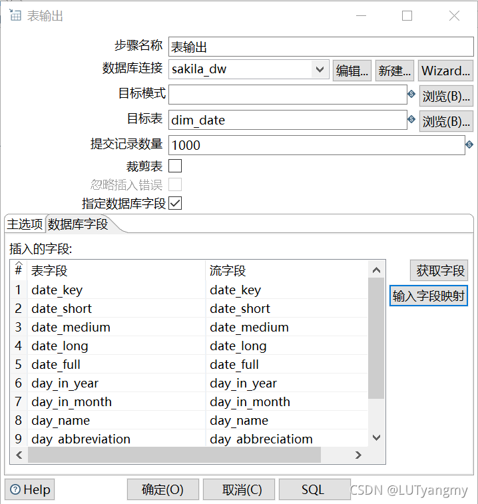Click table scroll down arrow
Image resolution: width=478 pixels, height=504 pixels.
[x=376, y=438]
